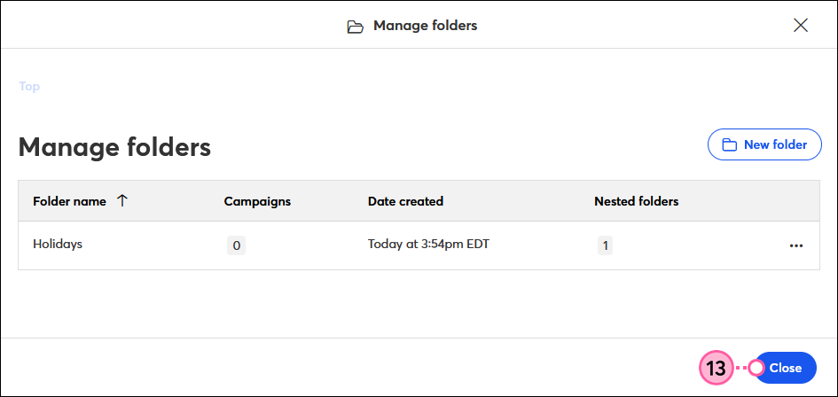The height and width of the screenshot is (397, 838).
Task: Click the New folder button
Action: coord(764,144)
